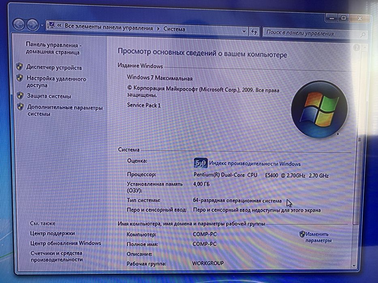Screen dimensions: 378x283
Task: Click 'WORKGROUP' workgroup value
Action: 208,263
